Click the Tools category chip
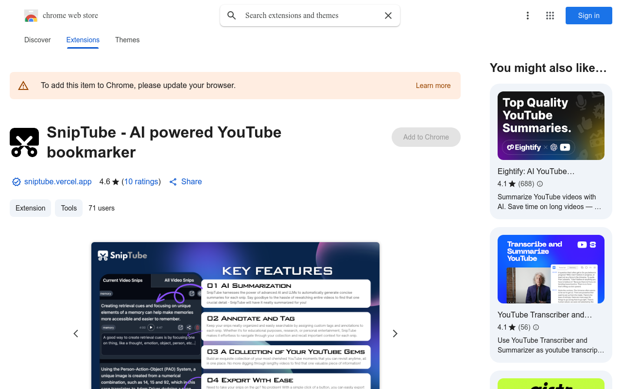Viewport: 622px width, 389px height. [69, 208]
